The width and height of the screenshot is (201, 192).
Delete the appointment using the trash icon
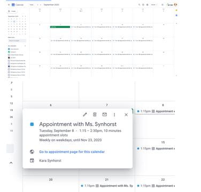pos(95,115)
